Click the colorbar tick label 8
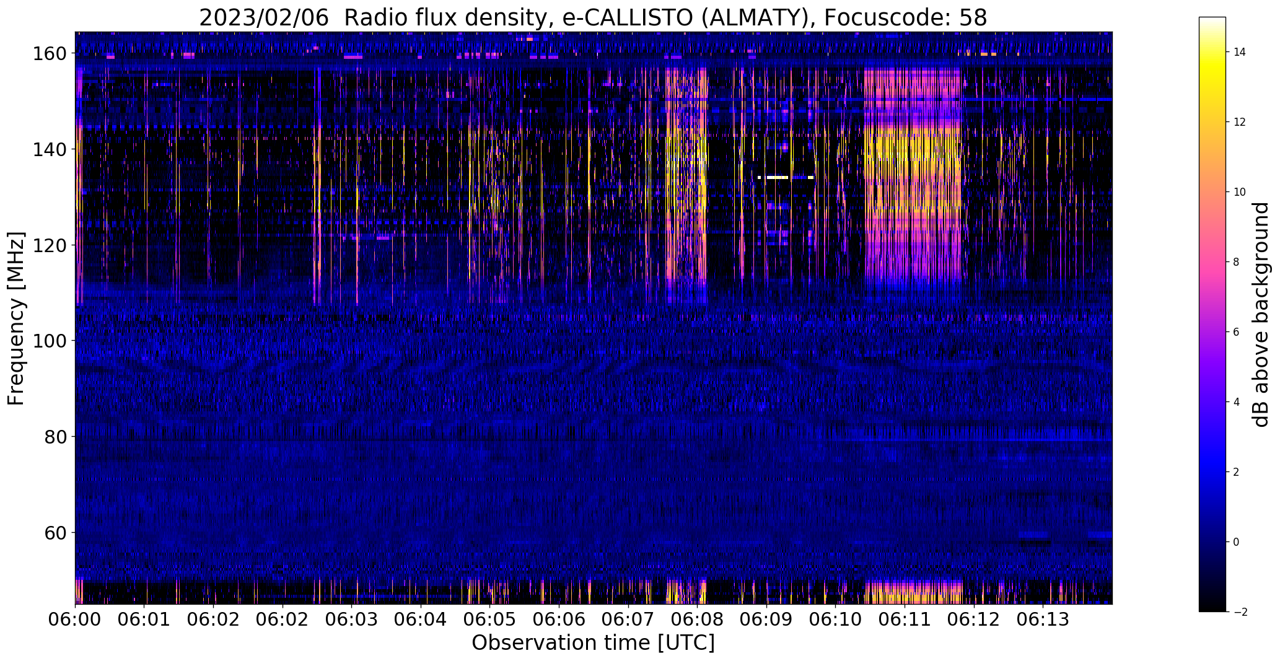 (x=1236, y=262)
